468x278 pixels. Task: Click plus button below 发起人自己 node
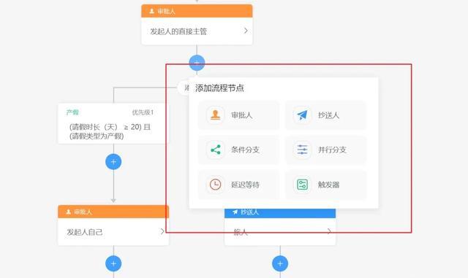(113, 263)
